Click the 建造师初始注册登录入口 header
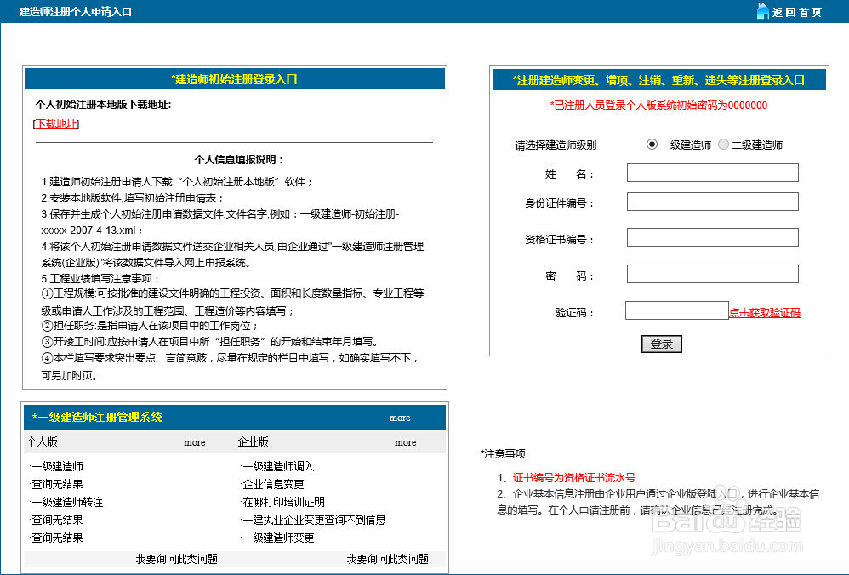849x575 pixels. (x=235, y=79)
